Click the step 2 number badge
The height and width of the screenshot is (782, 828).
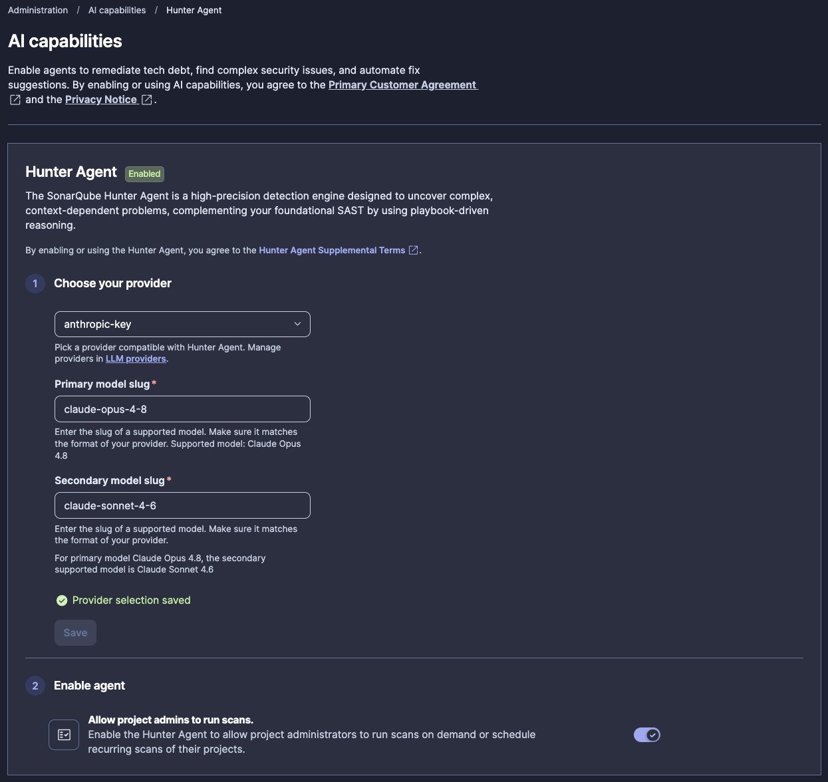click(35, 686)
